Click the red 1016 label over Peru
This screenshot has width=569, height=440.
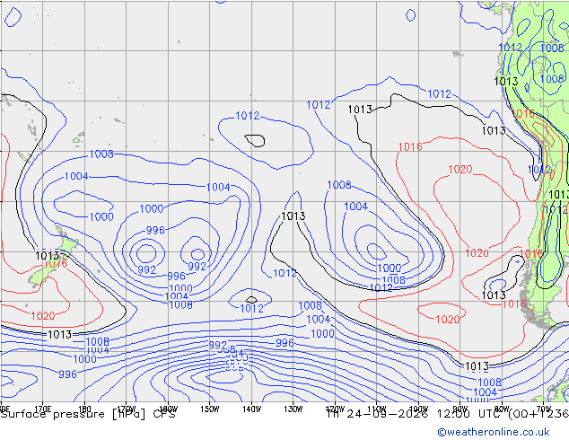(x=523, y=114)
